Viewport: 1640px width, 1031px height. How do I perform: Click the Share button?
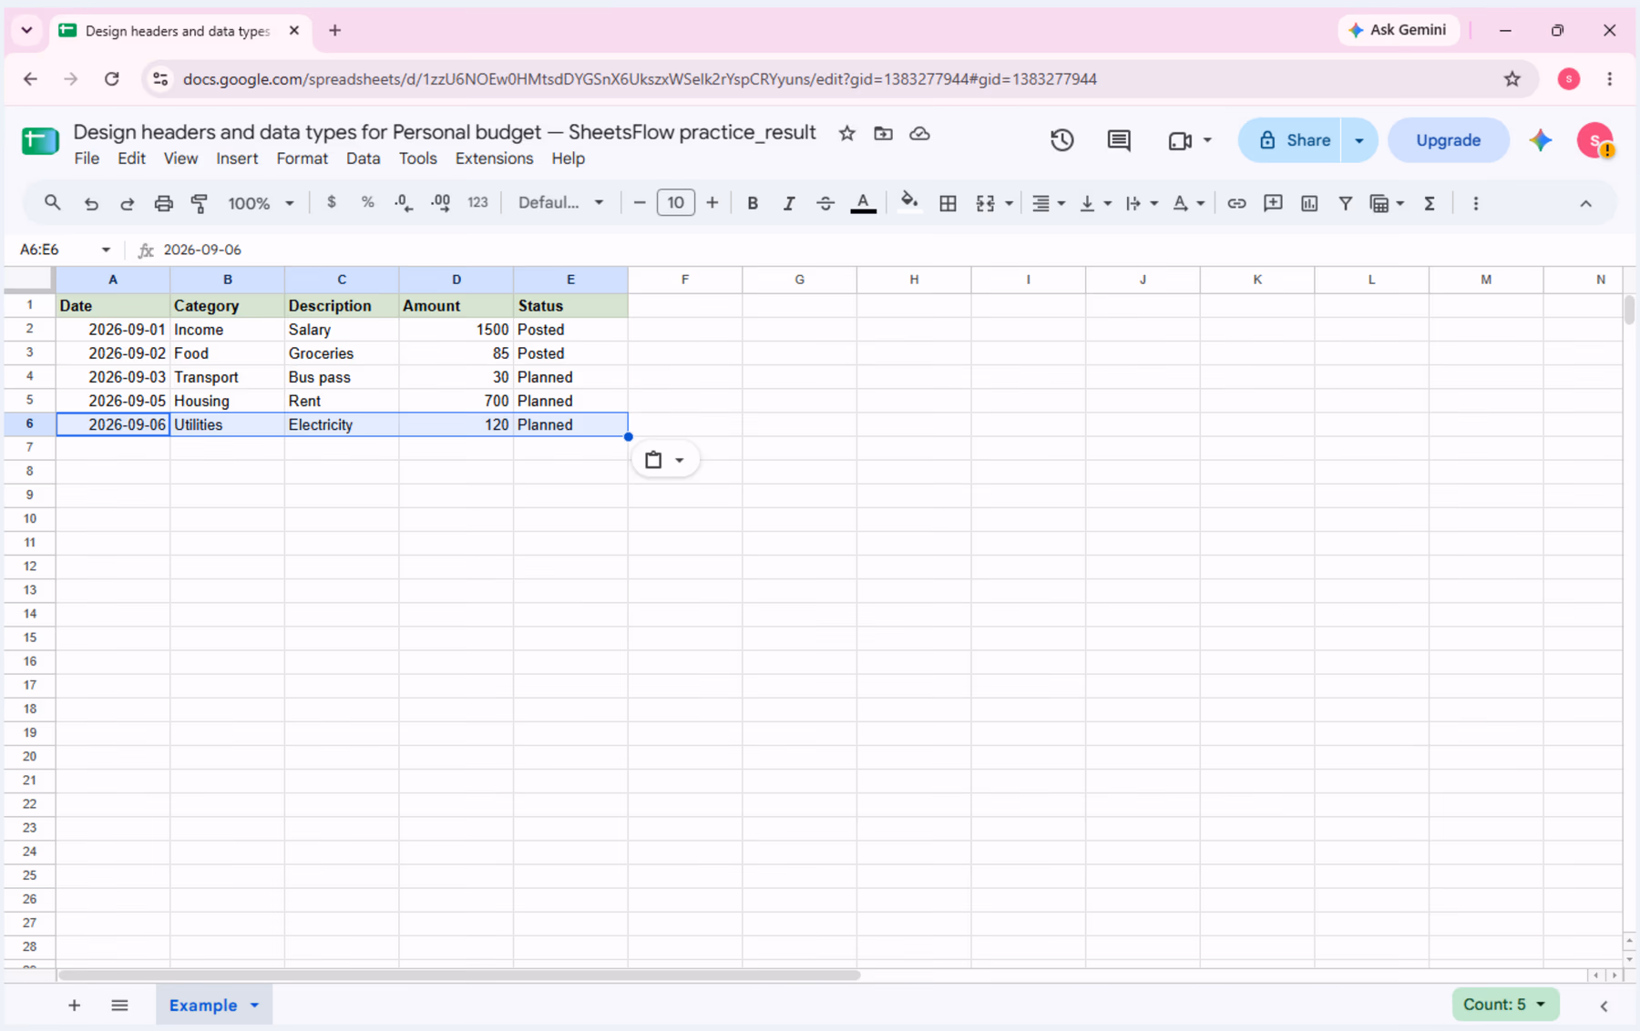point(1290,140)
